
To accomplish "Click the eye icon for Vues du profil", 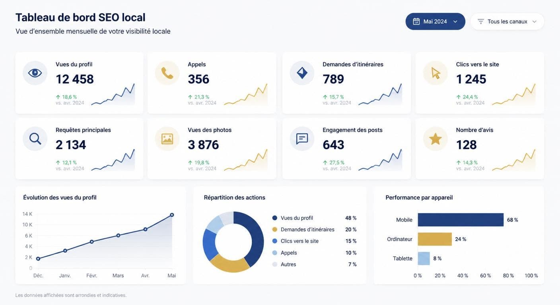I will click(35, 73).
